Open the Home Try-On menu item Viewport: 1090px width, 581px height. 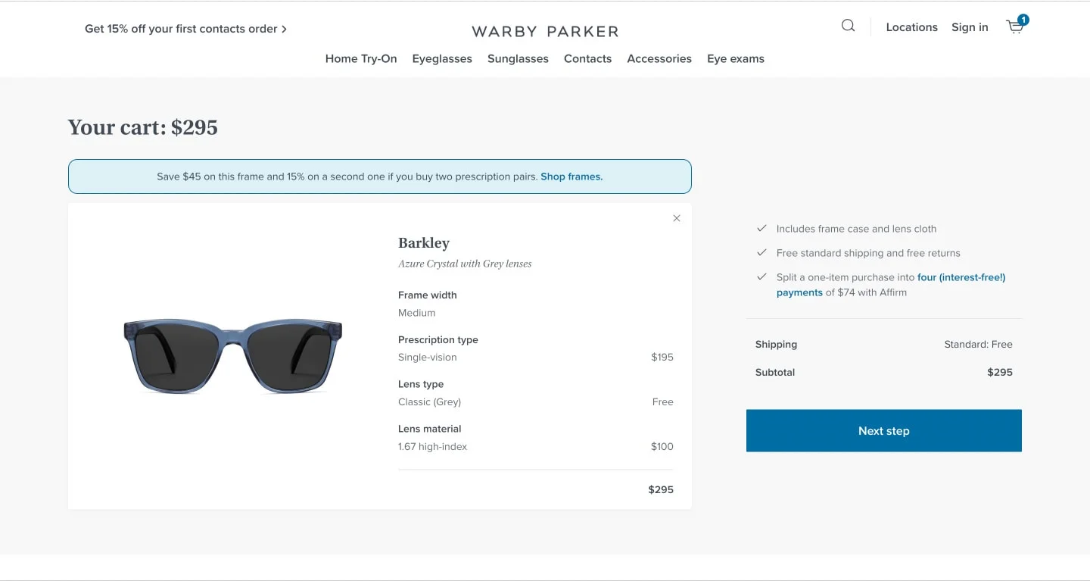click(x=361, y=58)
